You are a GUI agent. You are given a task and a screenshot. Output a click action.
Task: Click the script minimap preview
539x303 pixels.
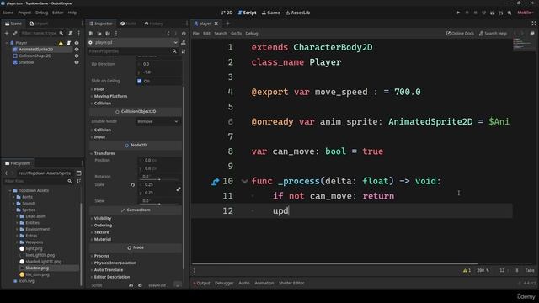pos(524,45)
